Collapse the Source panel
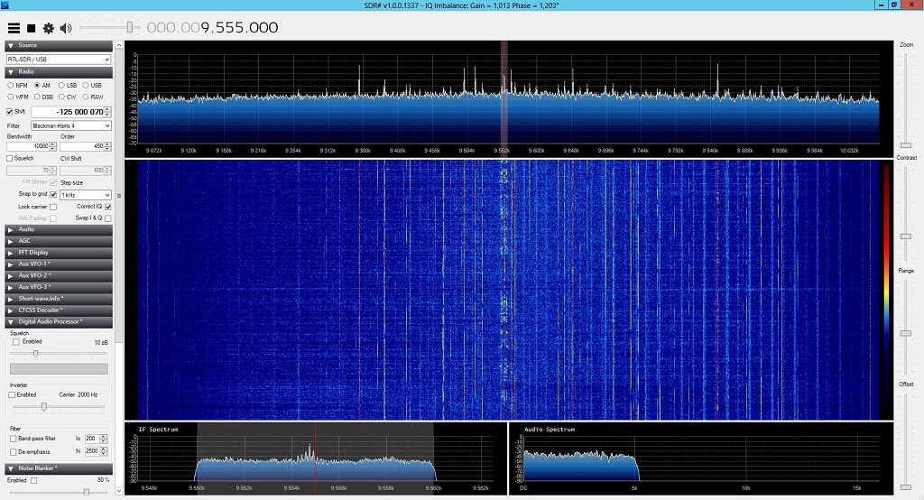 click(x=59, y=45)
